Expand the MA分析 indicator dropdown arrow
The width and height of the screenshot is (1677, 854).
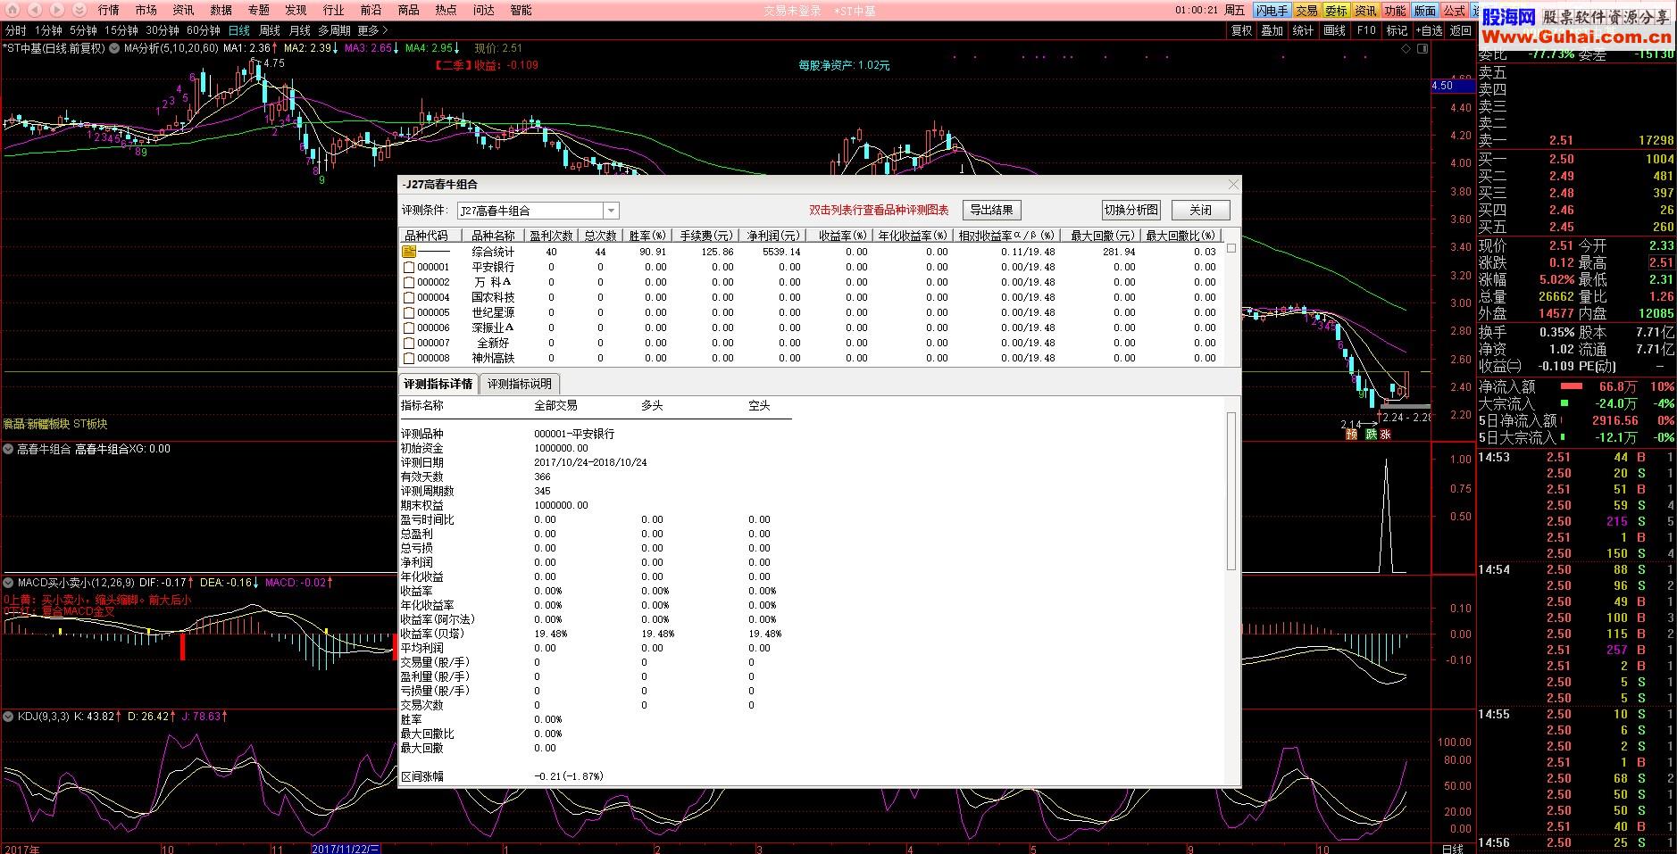(114, 48)
